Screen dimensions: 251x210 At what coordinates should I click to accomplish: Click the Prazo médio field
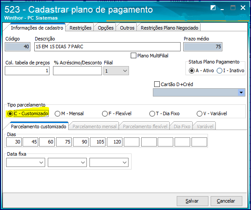[x=203, y=47]
